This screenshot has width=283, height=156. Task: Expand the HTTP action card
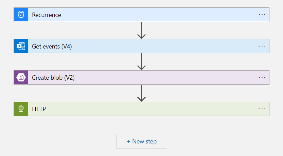tap(153, 109)
